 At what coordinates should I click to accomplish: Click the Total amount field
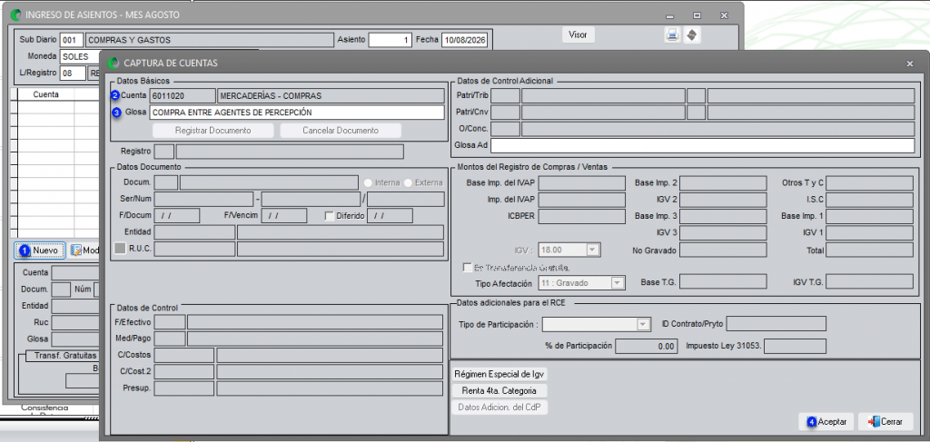point(869,250)
